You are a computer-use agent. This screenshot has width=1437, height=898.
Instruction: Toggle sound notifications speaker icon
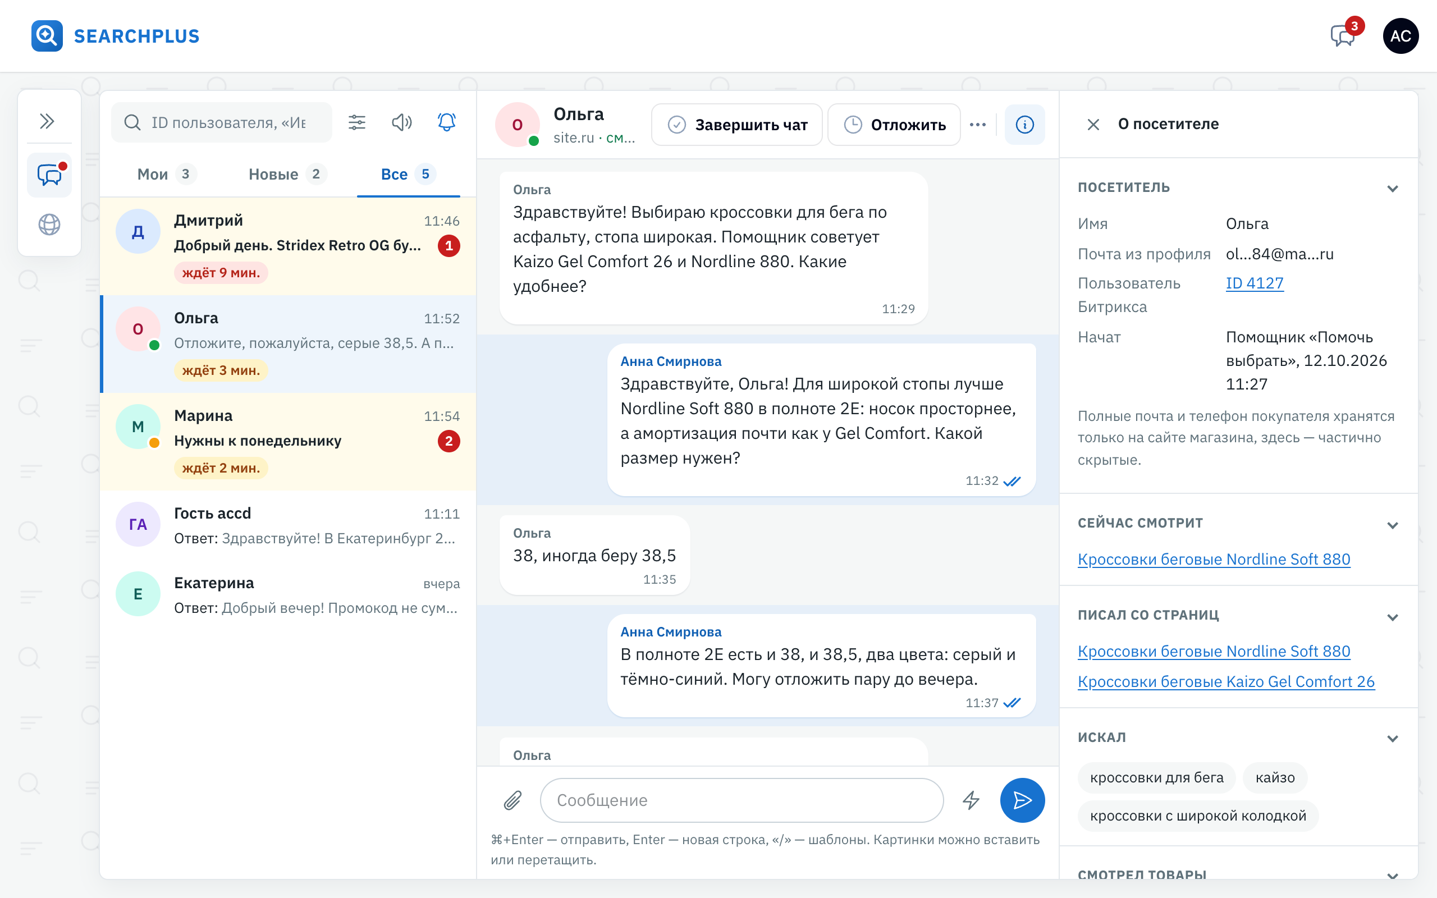tap(402, 122)
